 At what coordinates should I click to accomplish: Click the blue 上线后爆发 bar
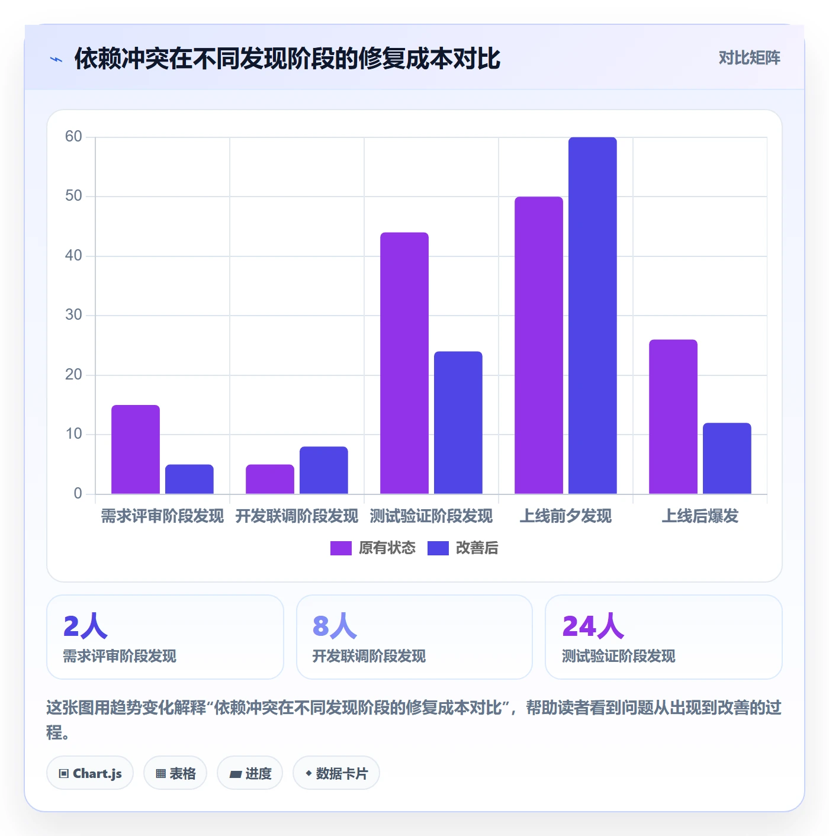(727, 458)
